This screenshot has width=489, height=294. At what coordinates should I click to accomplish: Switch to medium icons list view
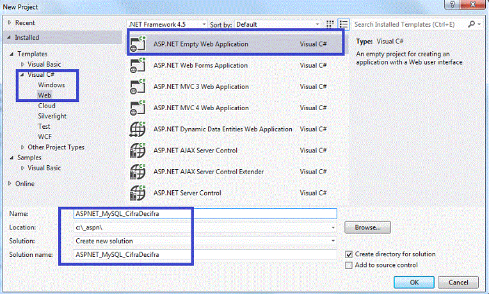point(344,24)
